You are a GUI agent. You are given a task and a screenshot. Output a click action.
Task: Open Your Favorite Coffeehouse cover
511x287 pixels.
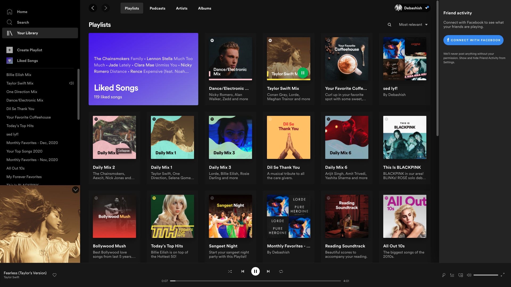pyautogui.click(x=347, y=59)
